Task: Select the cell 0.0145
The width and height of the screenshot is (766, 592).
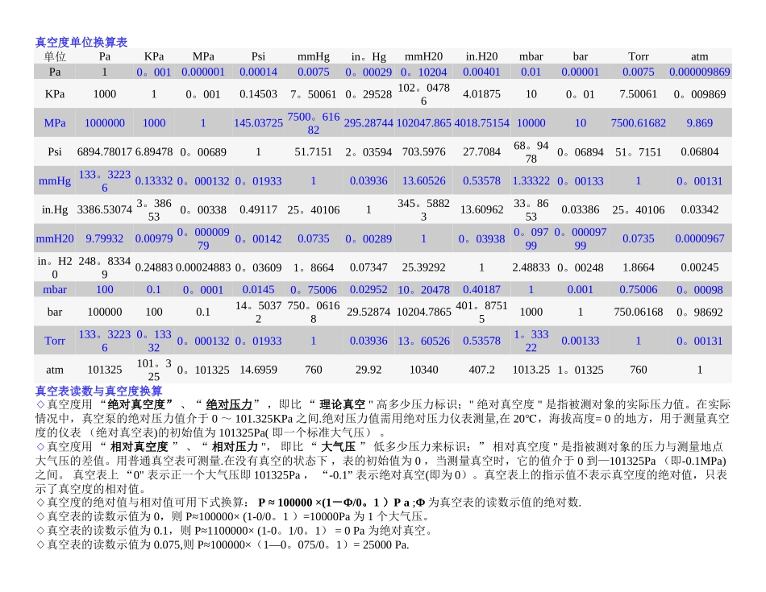Action: coord(258,289)
